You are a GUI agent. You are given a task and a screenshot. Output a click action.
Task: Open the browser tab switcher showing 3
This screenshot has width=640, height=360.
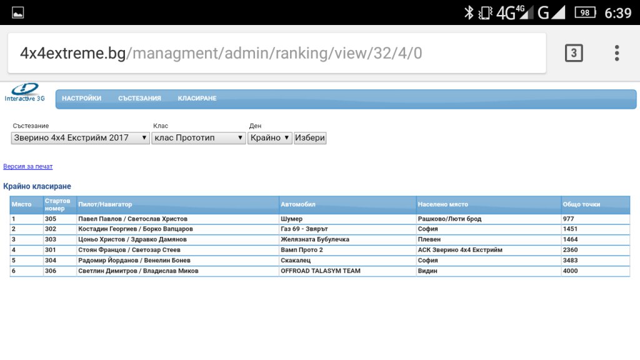[x=573, y=53]
